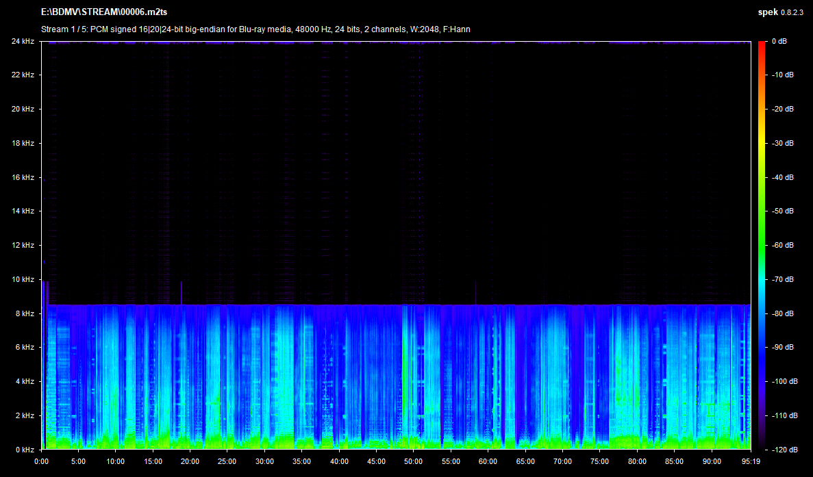Click the file path E:\BDMV\STREAM\00006.m2ts title
This screenshot has width=813, height=477.
pyautogui.click(x=104, y=12)
